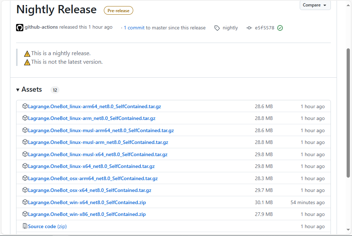Viewport: 352px width, 236px height.
Task: Click package icon for osx-arm64 tar.gz asset
Action: pyautogui.click(x=25, y=178)
